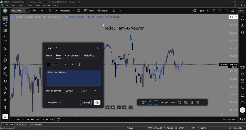The width and height of the screenshot is (246, 130).
Task: Open the 1h timeframe selector
Action: [x=42, y=11]
